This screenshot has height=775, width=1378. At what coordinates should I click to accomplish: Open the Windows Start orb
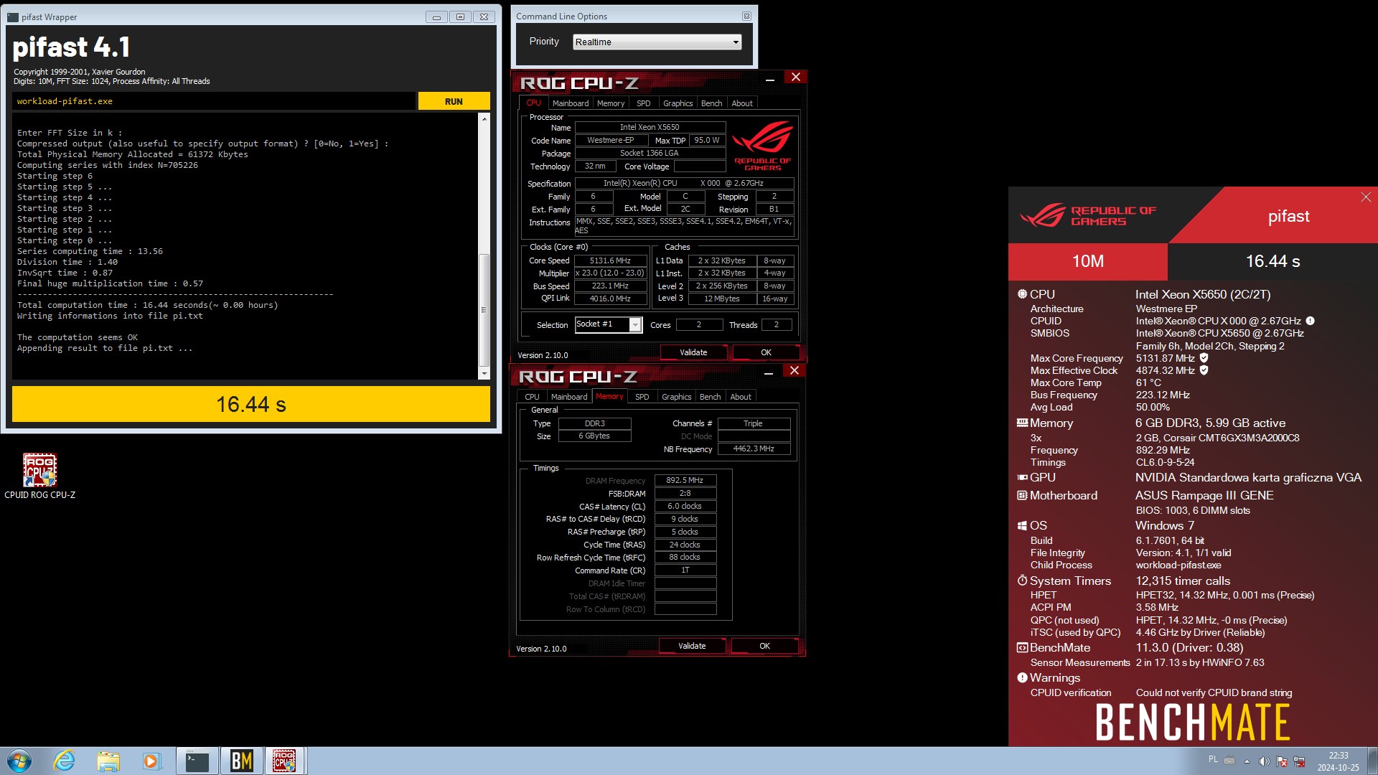[19, 761]
